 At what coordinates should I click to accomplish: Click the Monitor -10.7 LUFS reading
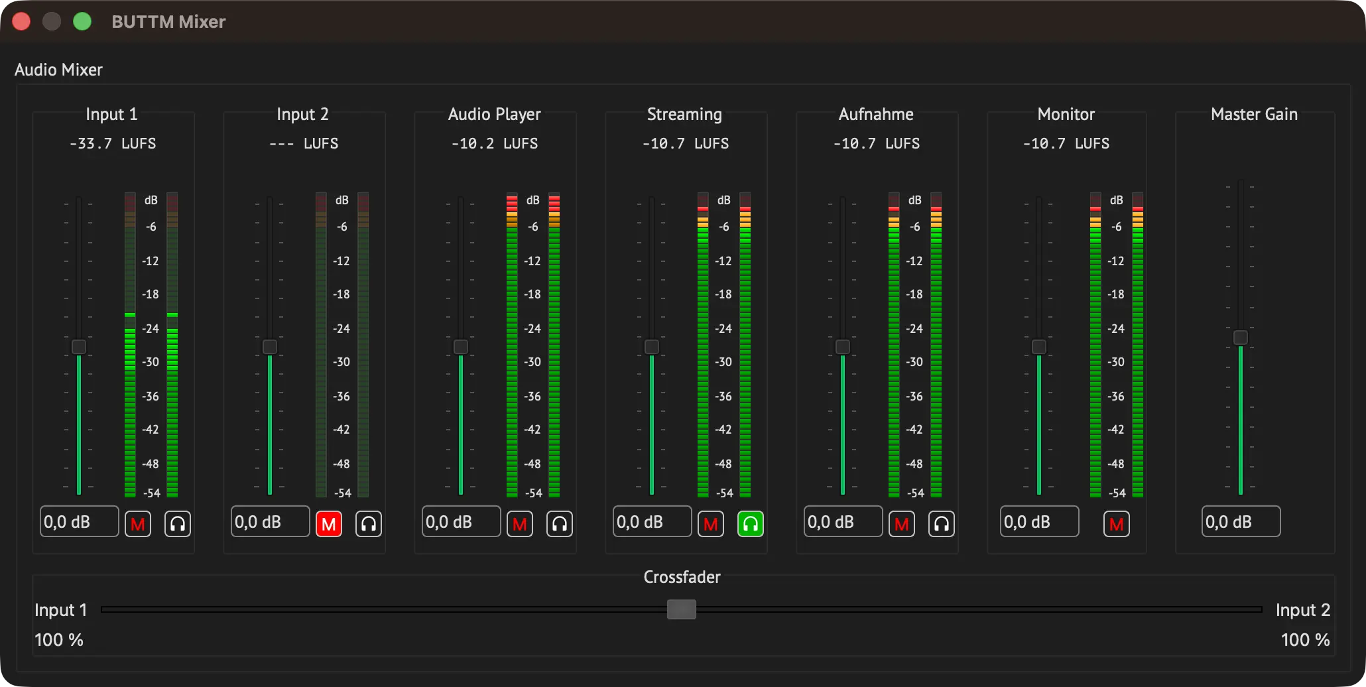[1066, 143]
